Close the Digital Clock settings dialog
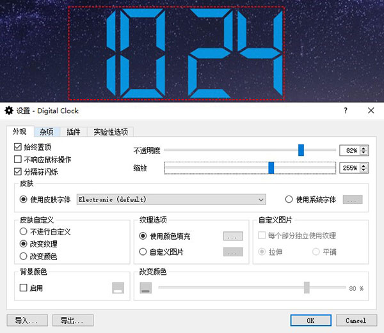The image size is (384, 333). [x=371, y=111]
